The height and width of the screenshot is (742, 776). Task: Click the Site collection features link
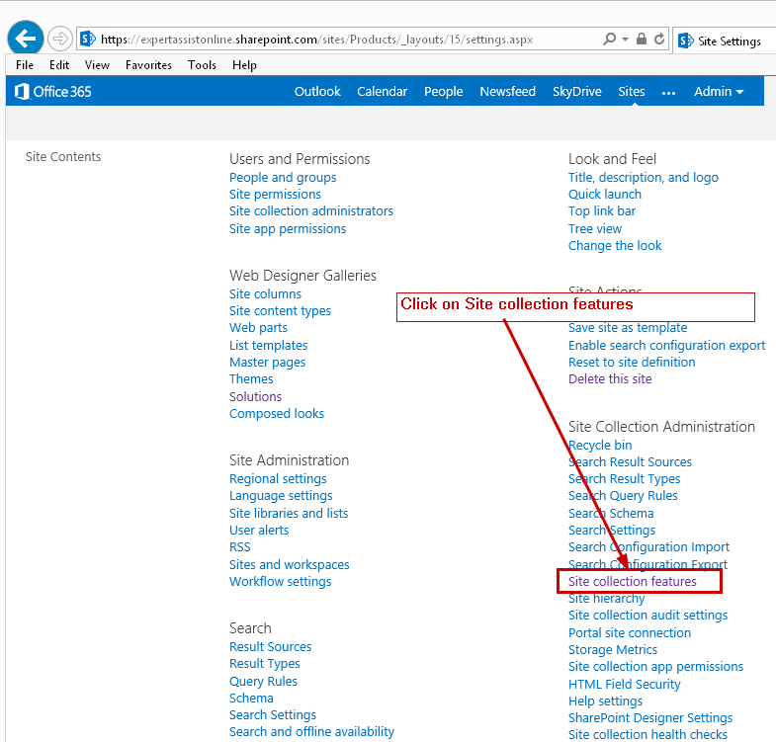[632, 582]
